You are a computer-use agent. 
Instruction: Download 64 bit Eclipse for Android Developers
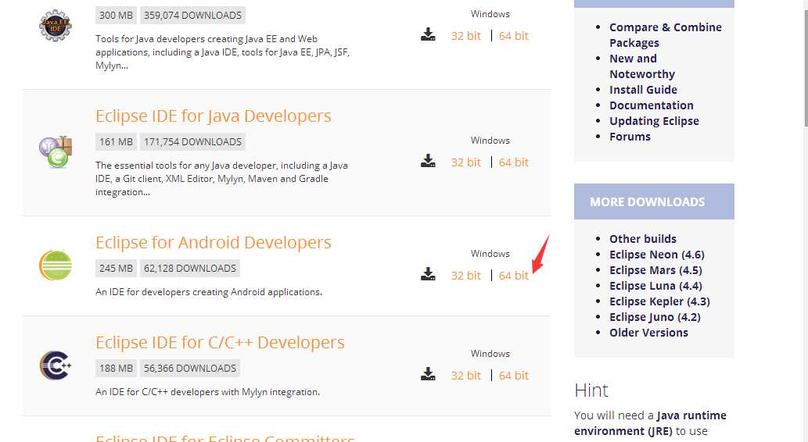pyautogui.click(x=513, y=276)
